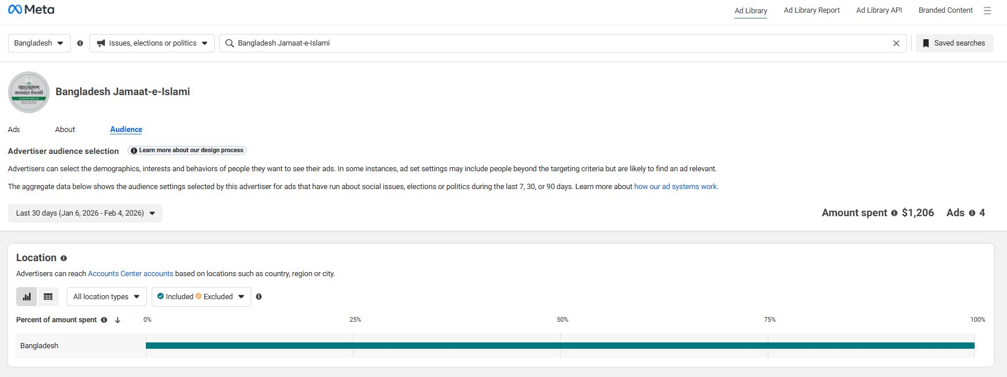Follow the Accounts Center accounts link

(x=130, y=274)
